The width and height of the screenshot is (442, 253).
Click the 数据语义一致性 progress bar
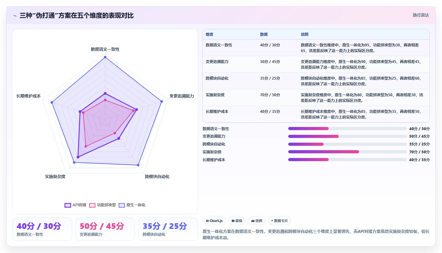[x=348, y=129]
